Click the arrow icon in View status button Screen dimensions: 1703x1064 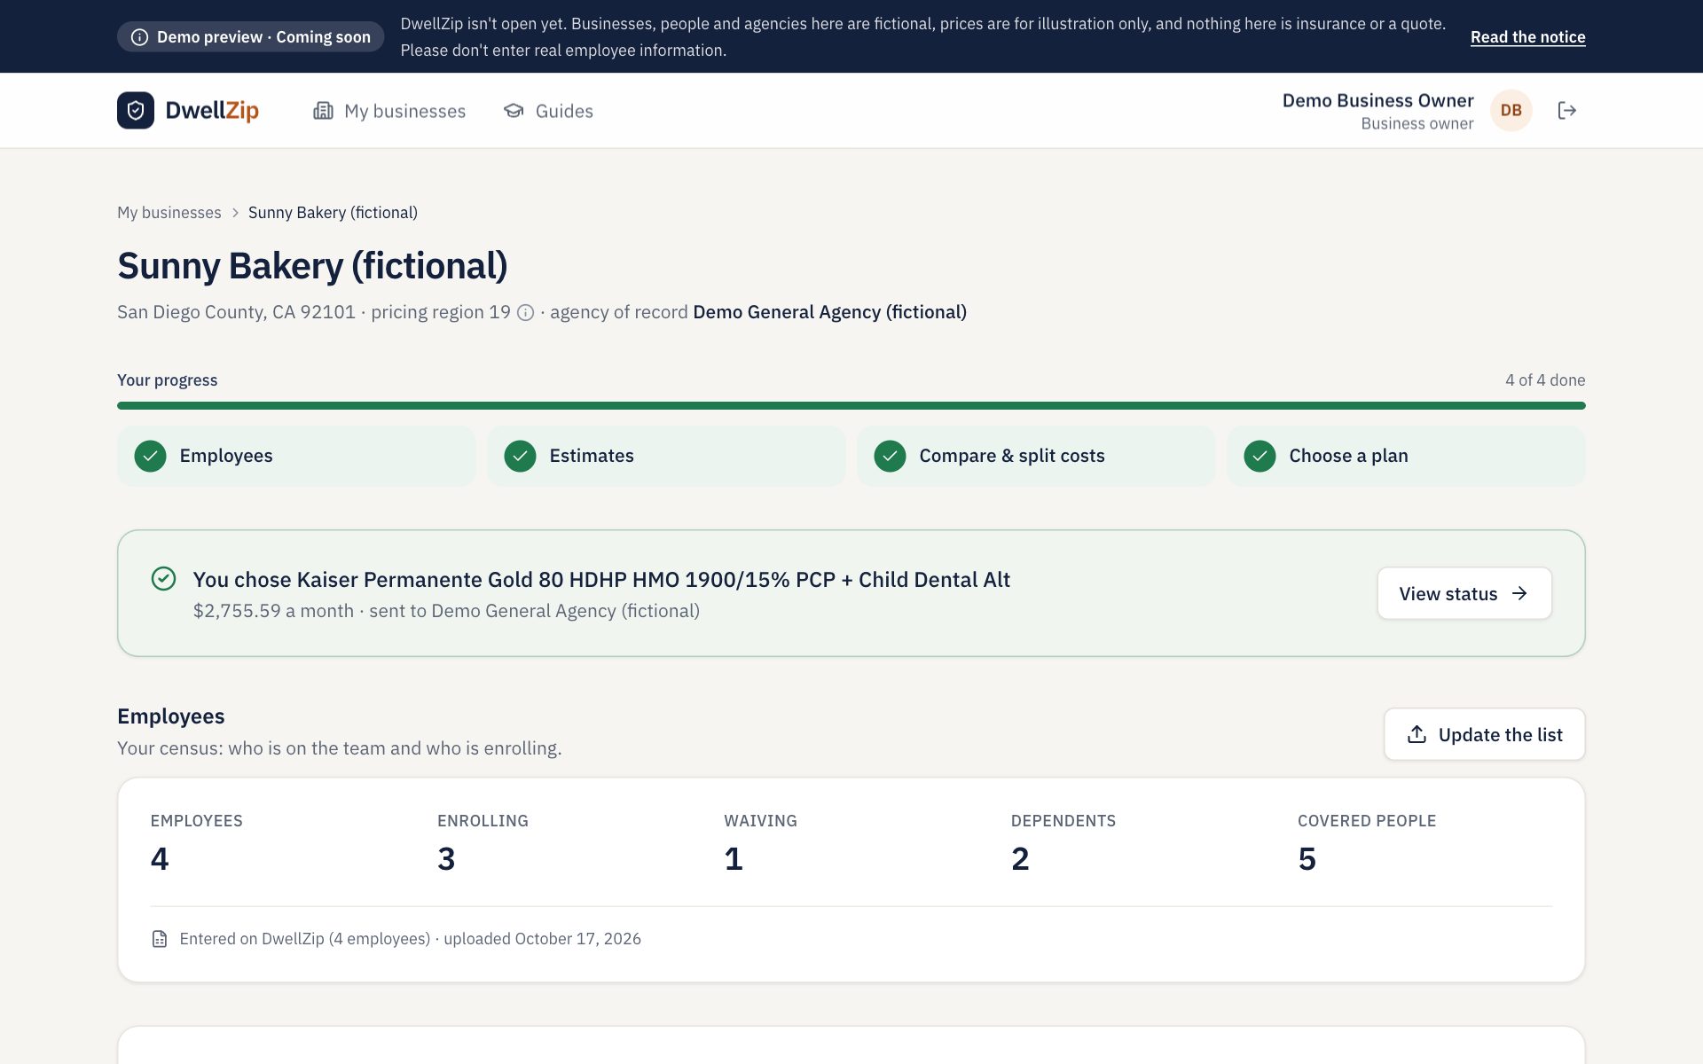[1519, 593]
